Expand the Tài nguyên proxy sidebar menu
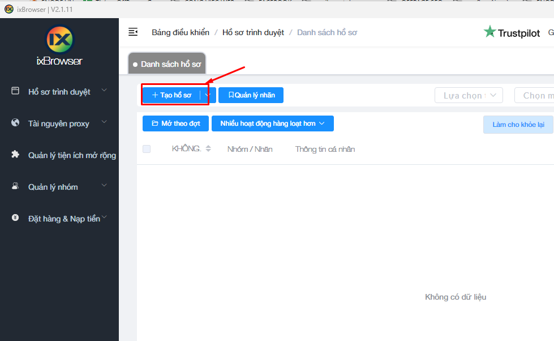Screen dimensions: 554x341 tap(104, 122)
